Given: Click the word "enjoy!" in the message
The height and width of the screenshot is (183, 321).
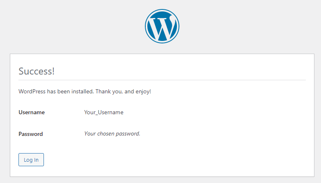Looking at the screenshot, I should tap(143, 91).
